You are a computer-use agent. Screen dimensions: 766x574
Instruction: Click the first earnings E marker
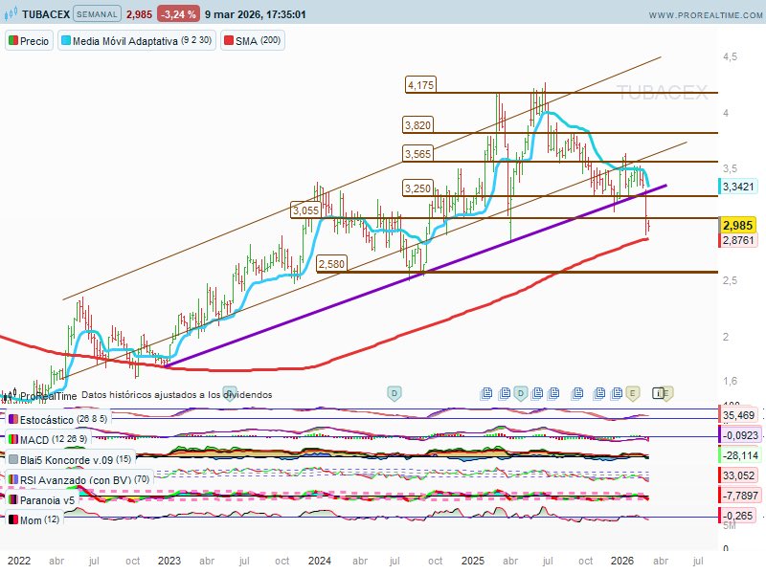click(633, 393)
